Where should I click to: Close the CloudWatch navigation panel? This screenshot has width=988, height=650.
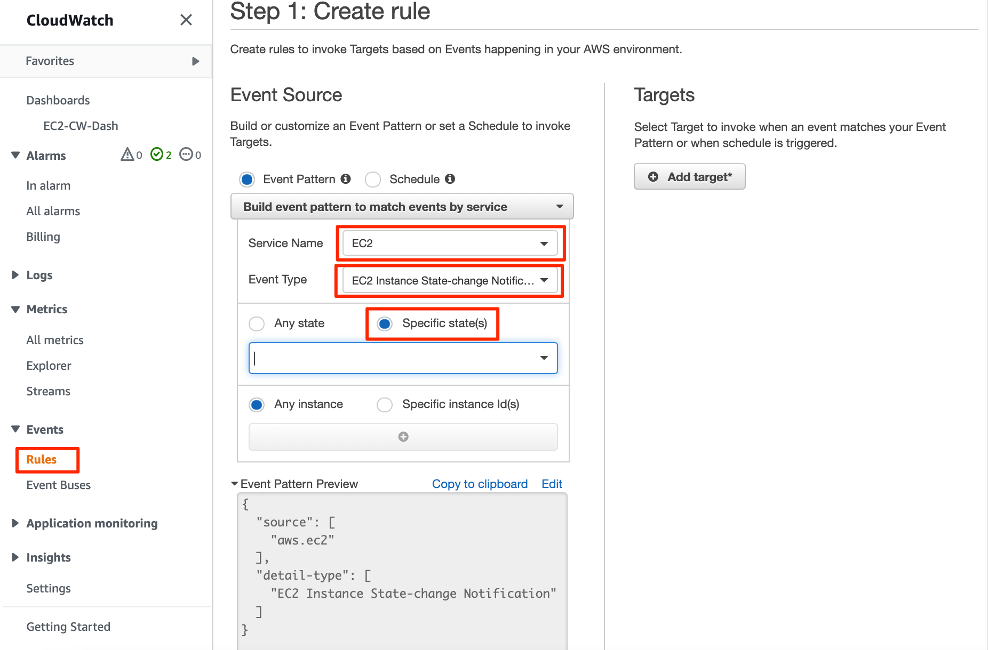[186, 20]
